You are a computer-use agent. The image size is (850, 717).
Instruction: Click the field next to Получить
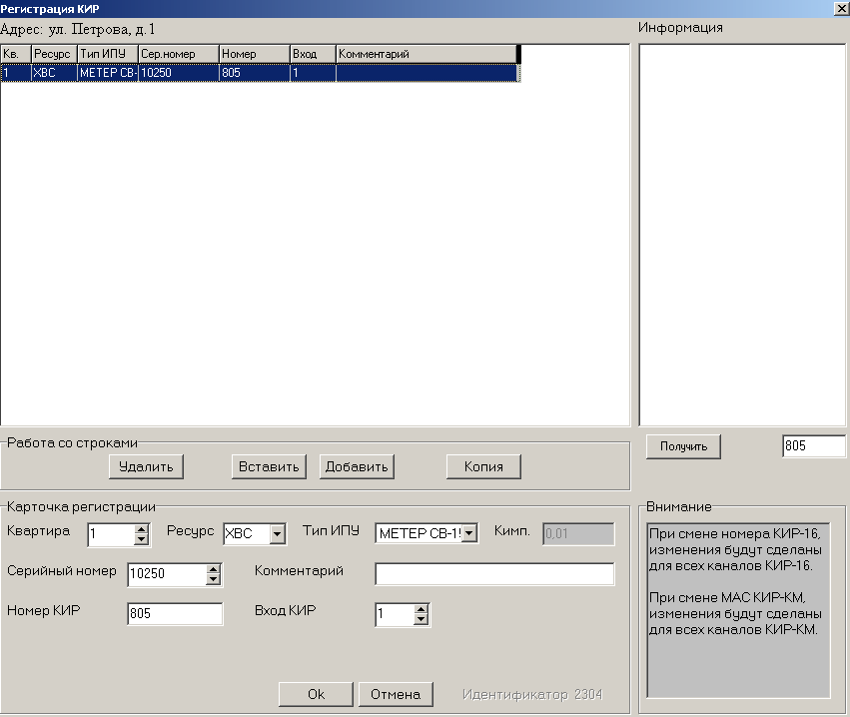tap(813, 446)
